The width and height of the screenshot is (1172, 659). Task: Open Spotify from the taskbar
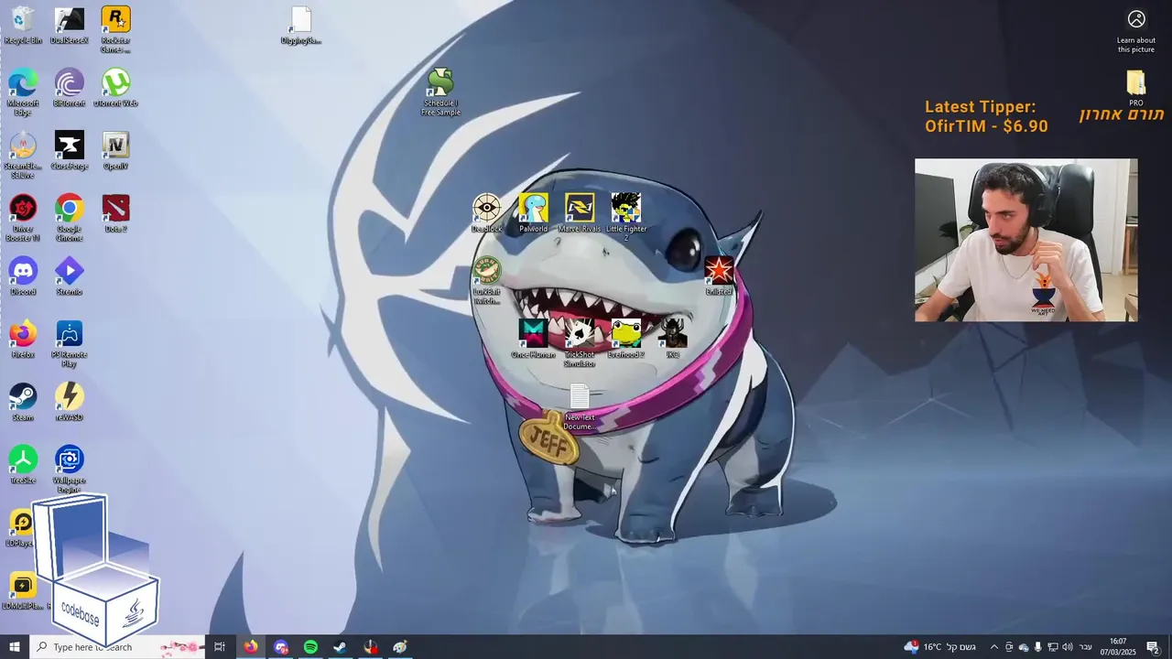coord(310,647)
